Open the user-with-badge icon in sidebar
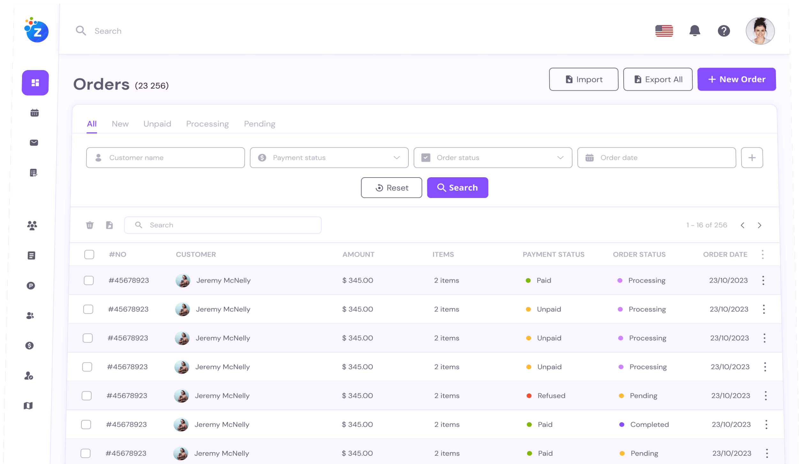 [29, 376]
